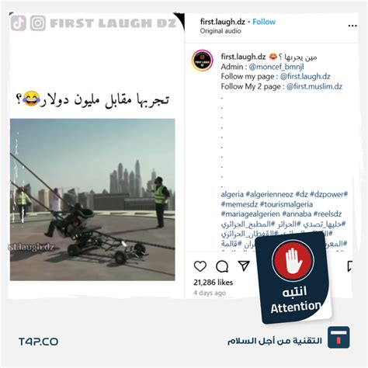
Task: Click the TikTok logo in watermark
Action: tap(19, 23)
